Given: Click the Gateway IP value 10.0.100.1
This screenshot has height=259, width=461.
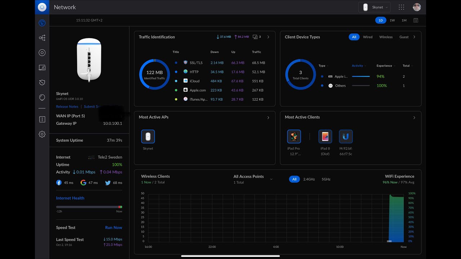Looking at the screenshot, I should pyautogui.click(x=112, y=123).
